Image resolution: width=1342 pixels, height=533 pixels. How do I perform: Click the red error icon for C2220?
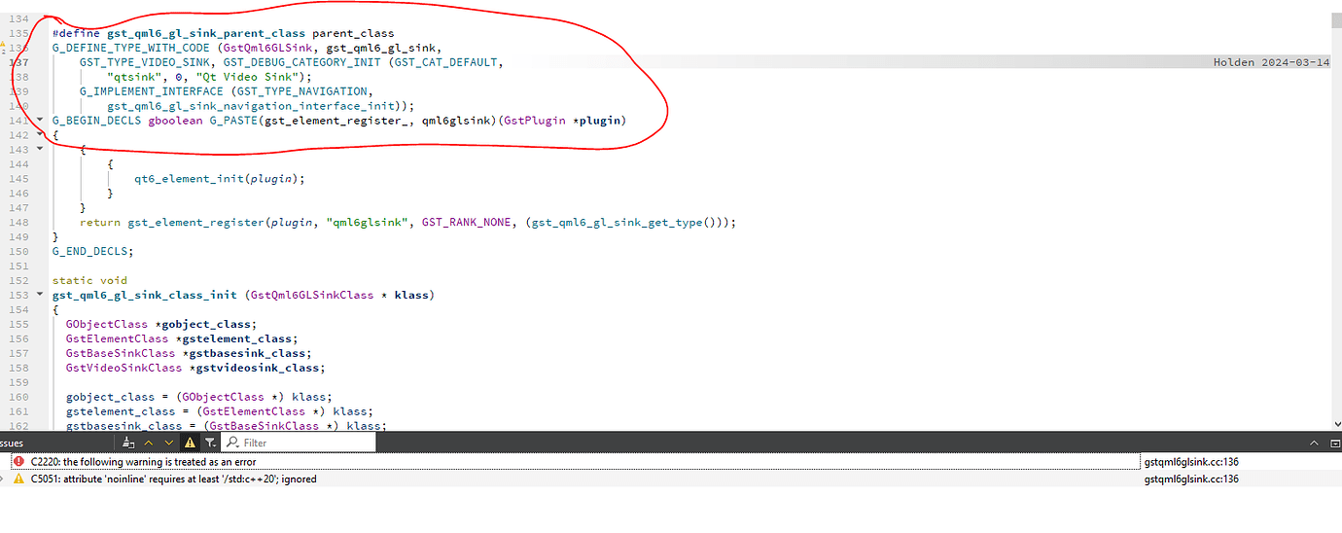tap(18, 461)
